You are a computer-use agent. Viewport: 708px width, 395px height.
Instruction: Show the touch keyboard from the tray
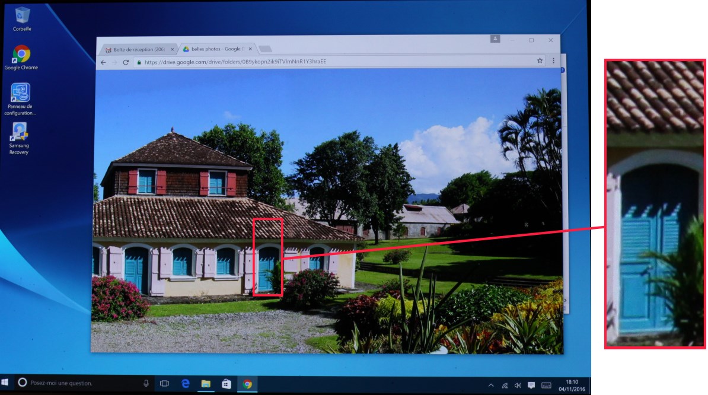pos(546,385)
